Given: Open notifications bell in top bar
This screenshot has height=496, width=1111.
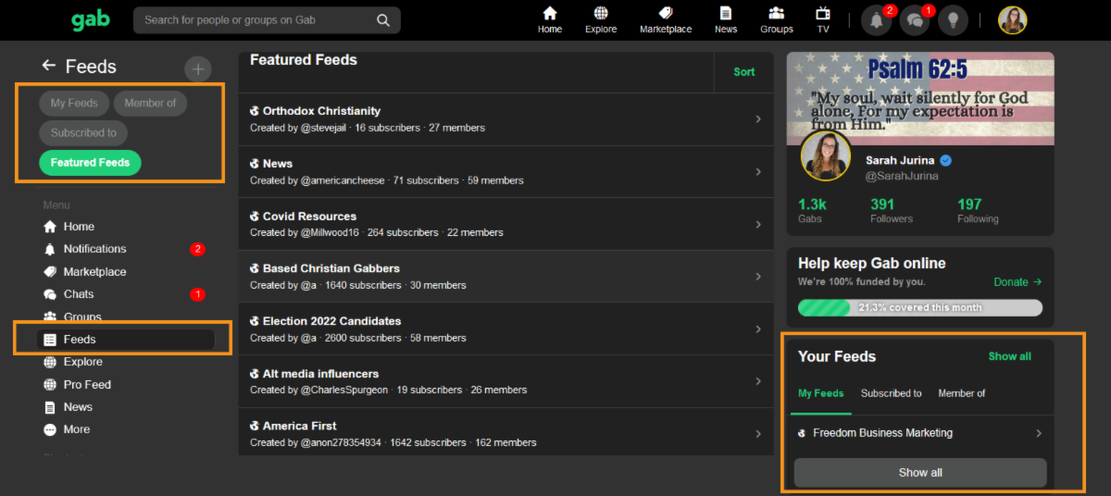Looking at the screenshot, I should point(876,21).
